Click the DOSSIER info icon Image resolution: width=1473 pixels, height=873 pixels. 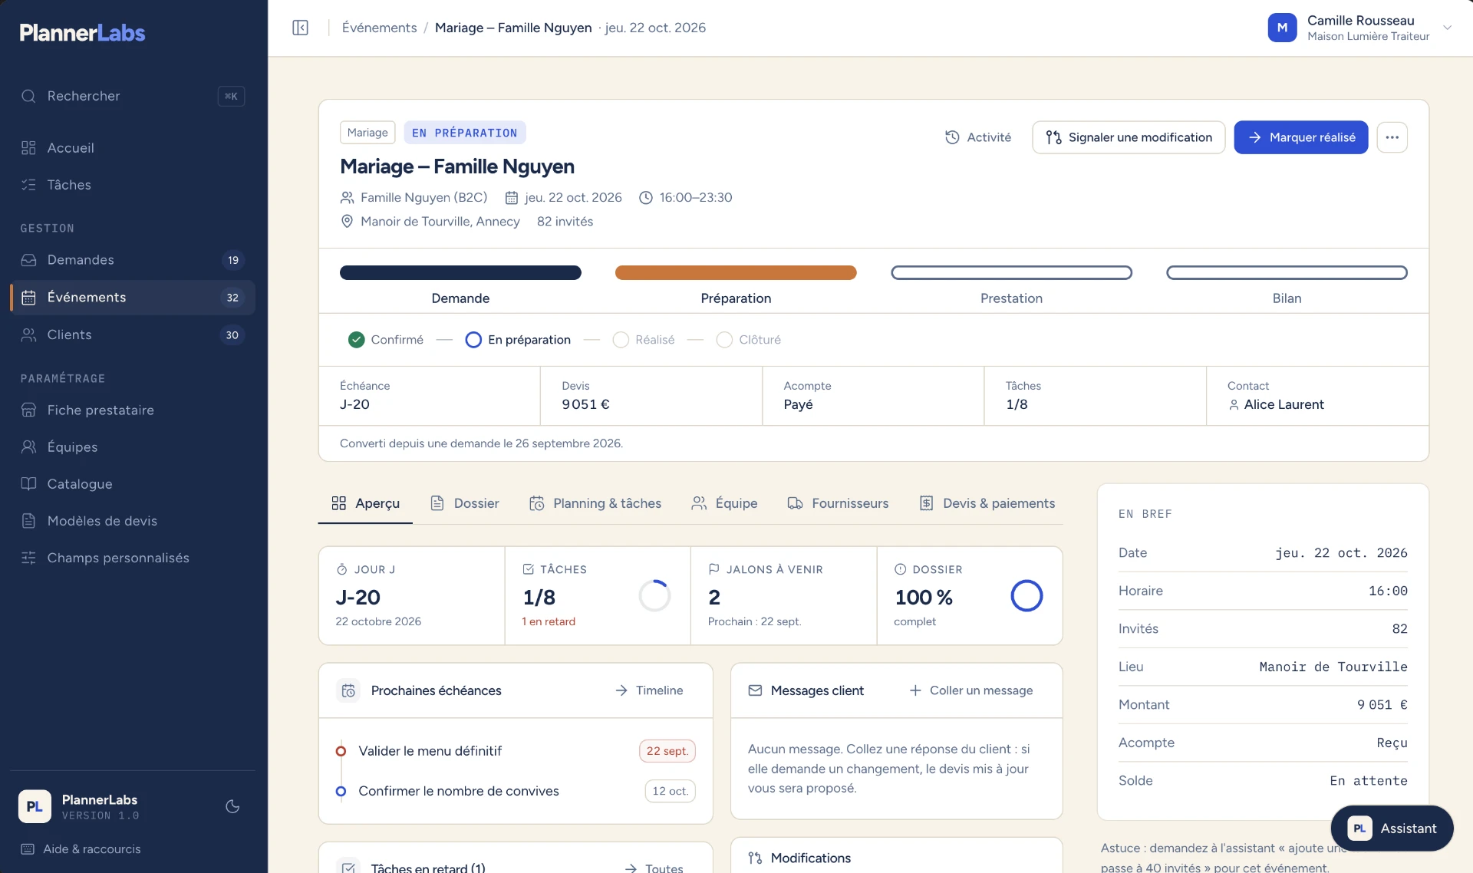pos(901,569)
